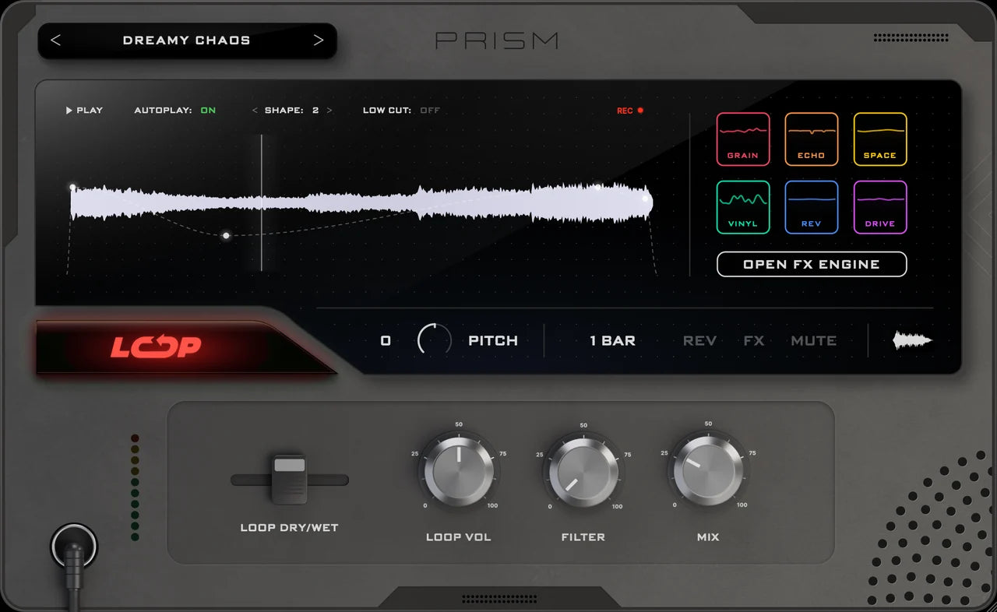
Task: Go to the next preset arrow
Action: click(319, 40)
